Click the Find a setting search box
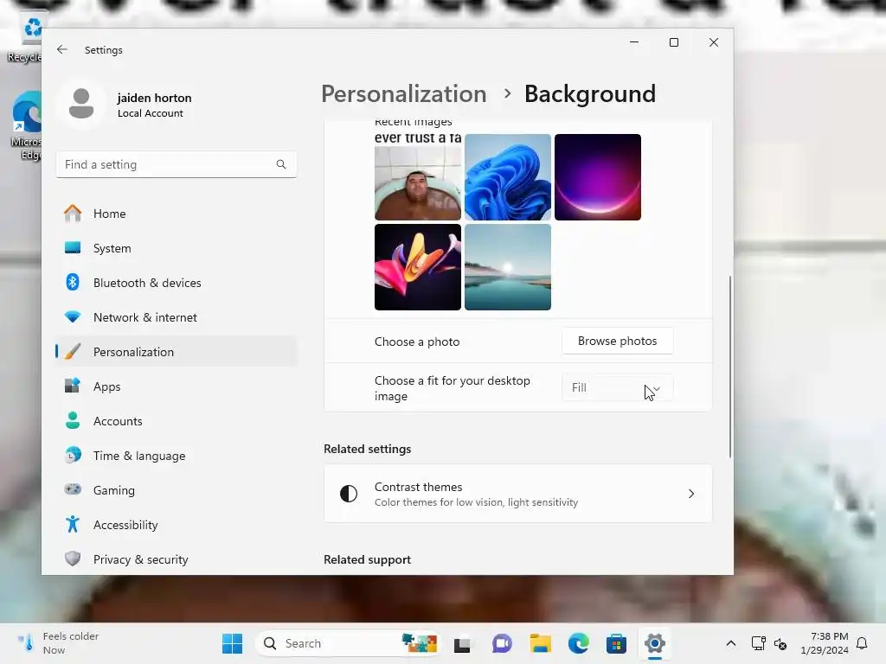 [177, 164]
